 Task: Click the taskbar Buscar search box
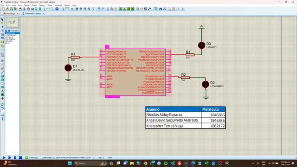(90, 163)
